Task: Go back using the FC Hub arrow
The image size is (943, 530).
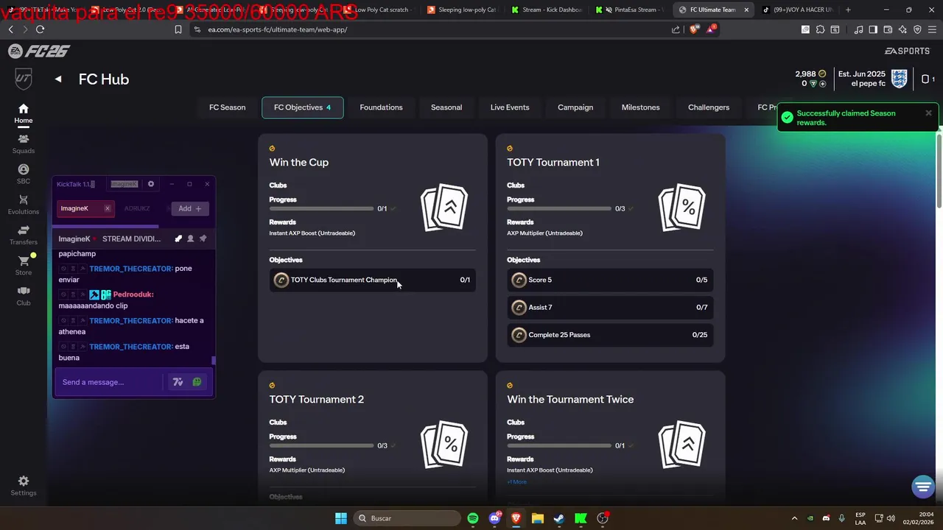Action: 58,79
